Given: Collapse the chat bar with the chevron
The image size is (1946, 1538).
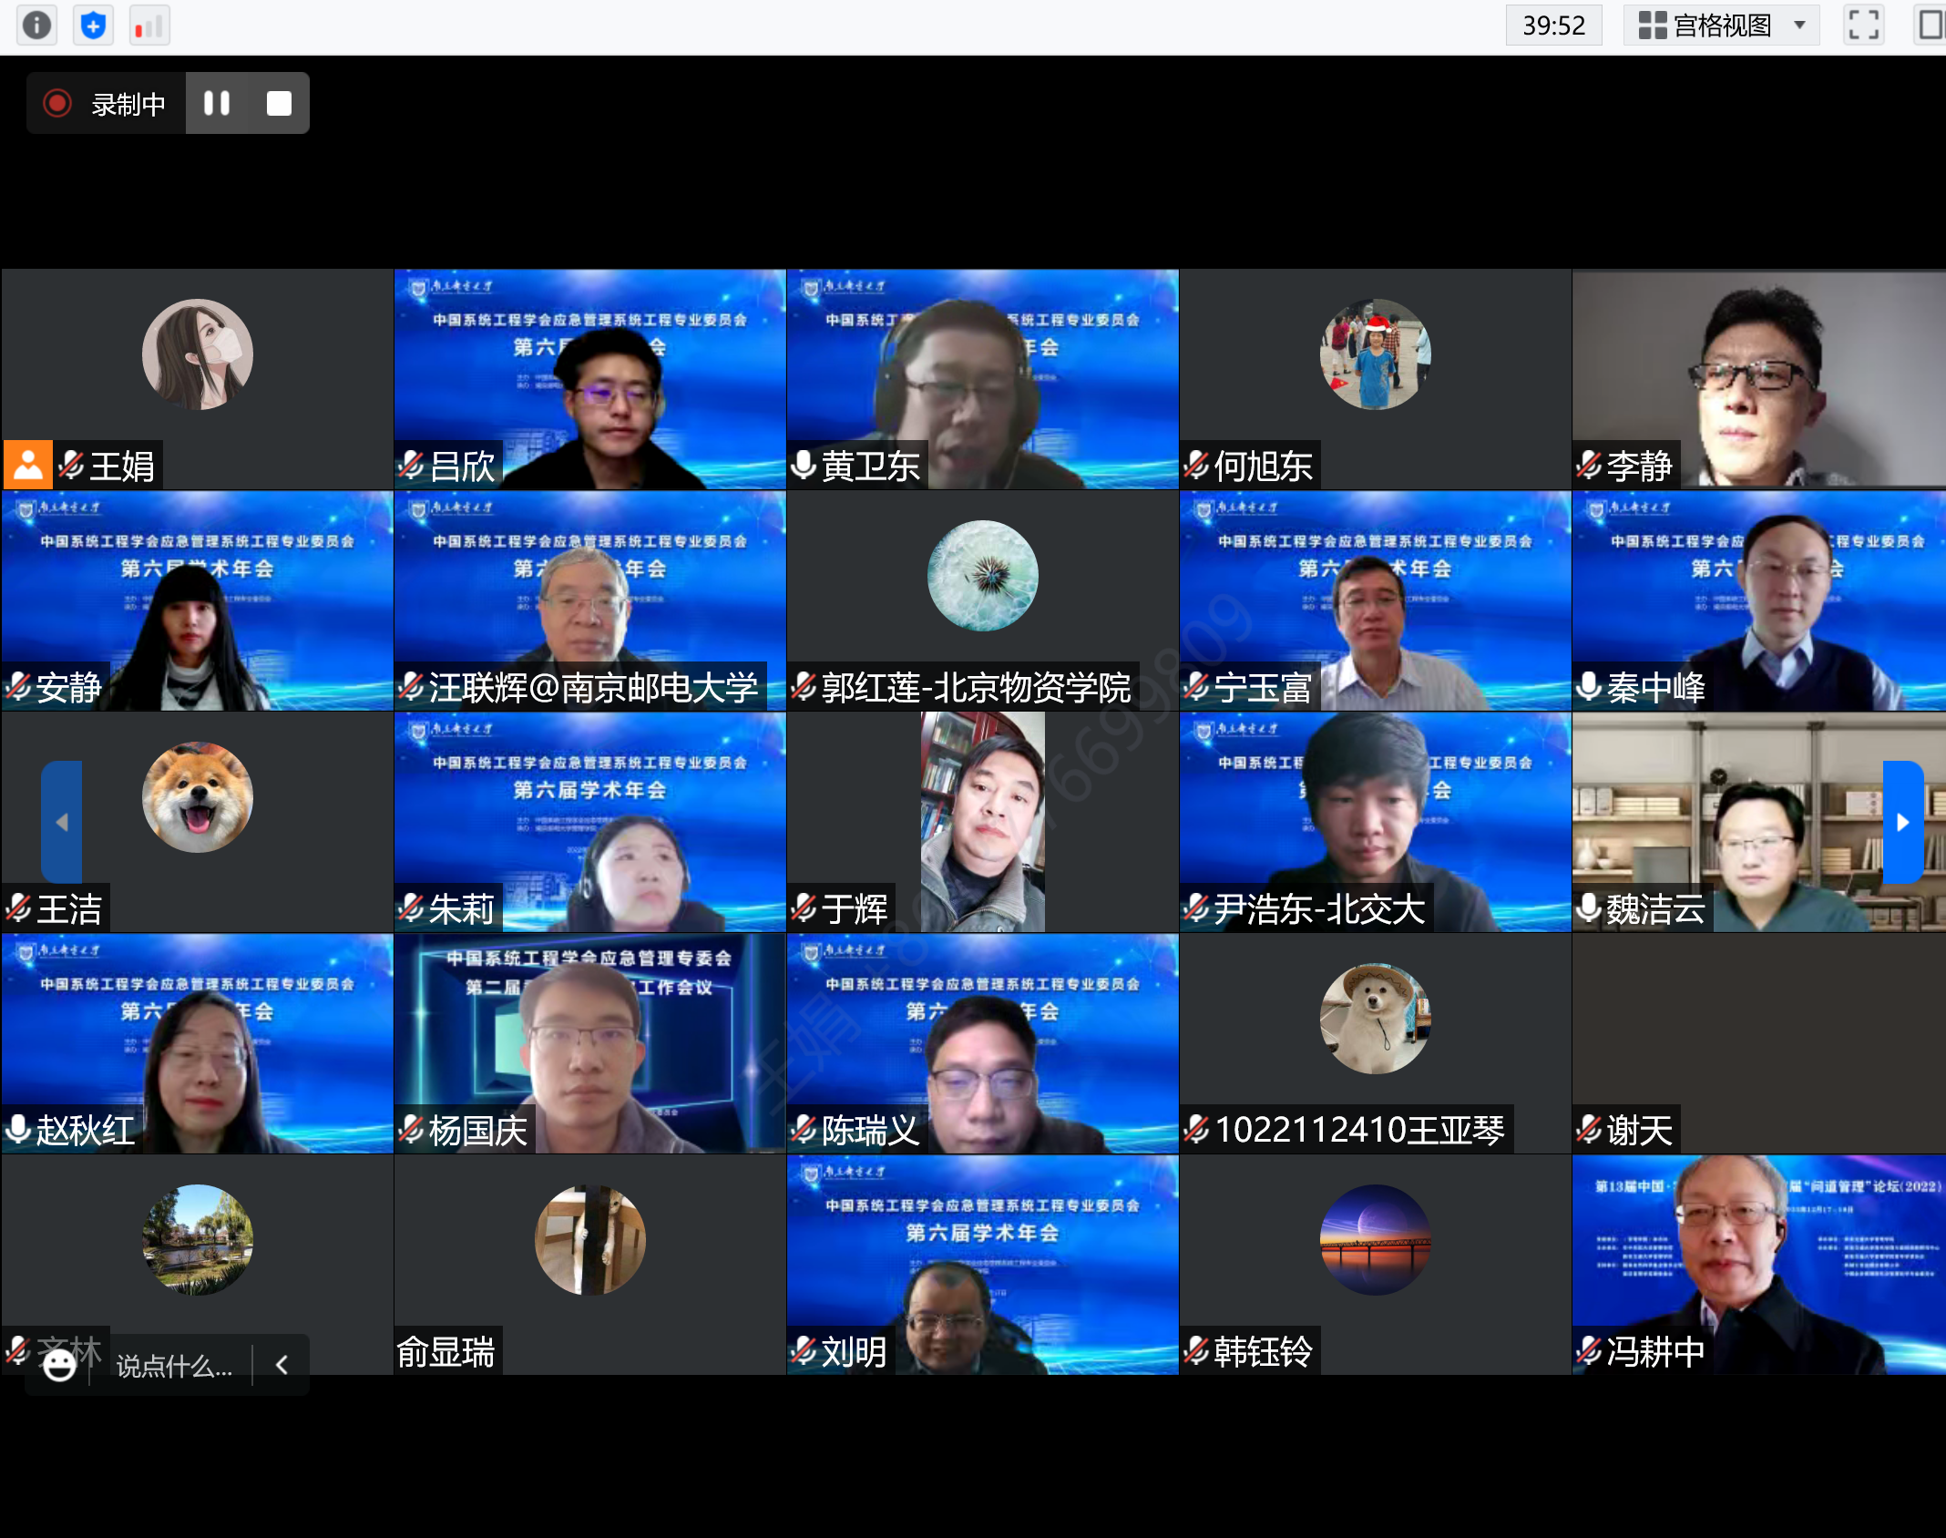Looking at the screenshot, I should (x=282, y=1364).
